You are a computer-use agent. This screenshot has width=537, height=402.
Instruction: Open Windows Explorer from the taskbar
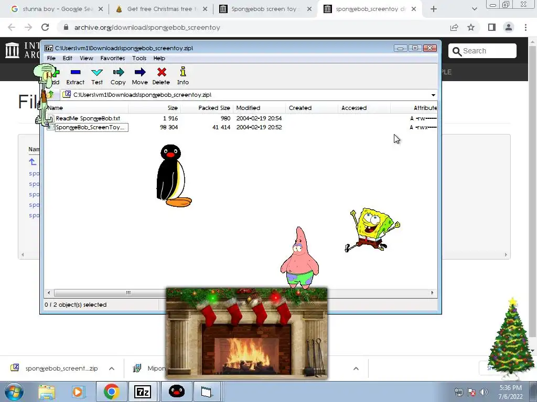coord(47,392)
